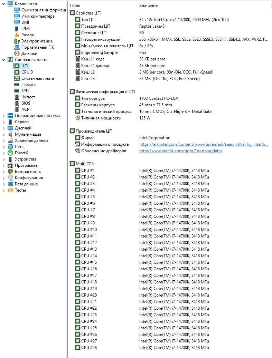This screenshot has height=358, width=272.
Task: Select the CPU #28 row
Action: click(x=170, y=348)
